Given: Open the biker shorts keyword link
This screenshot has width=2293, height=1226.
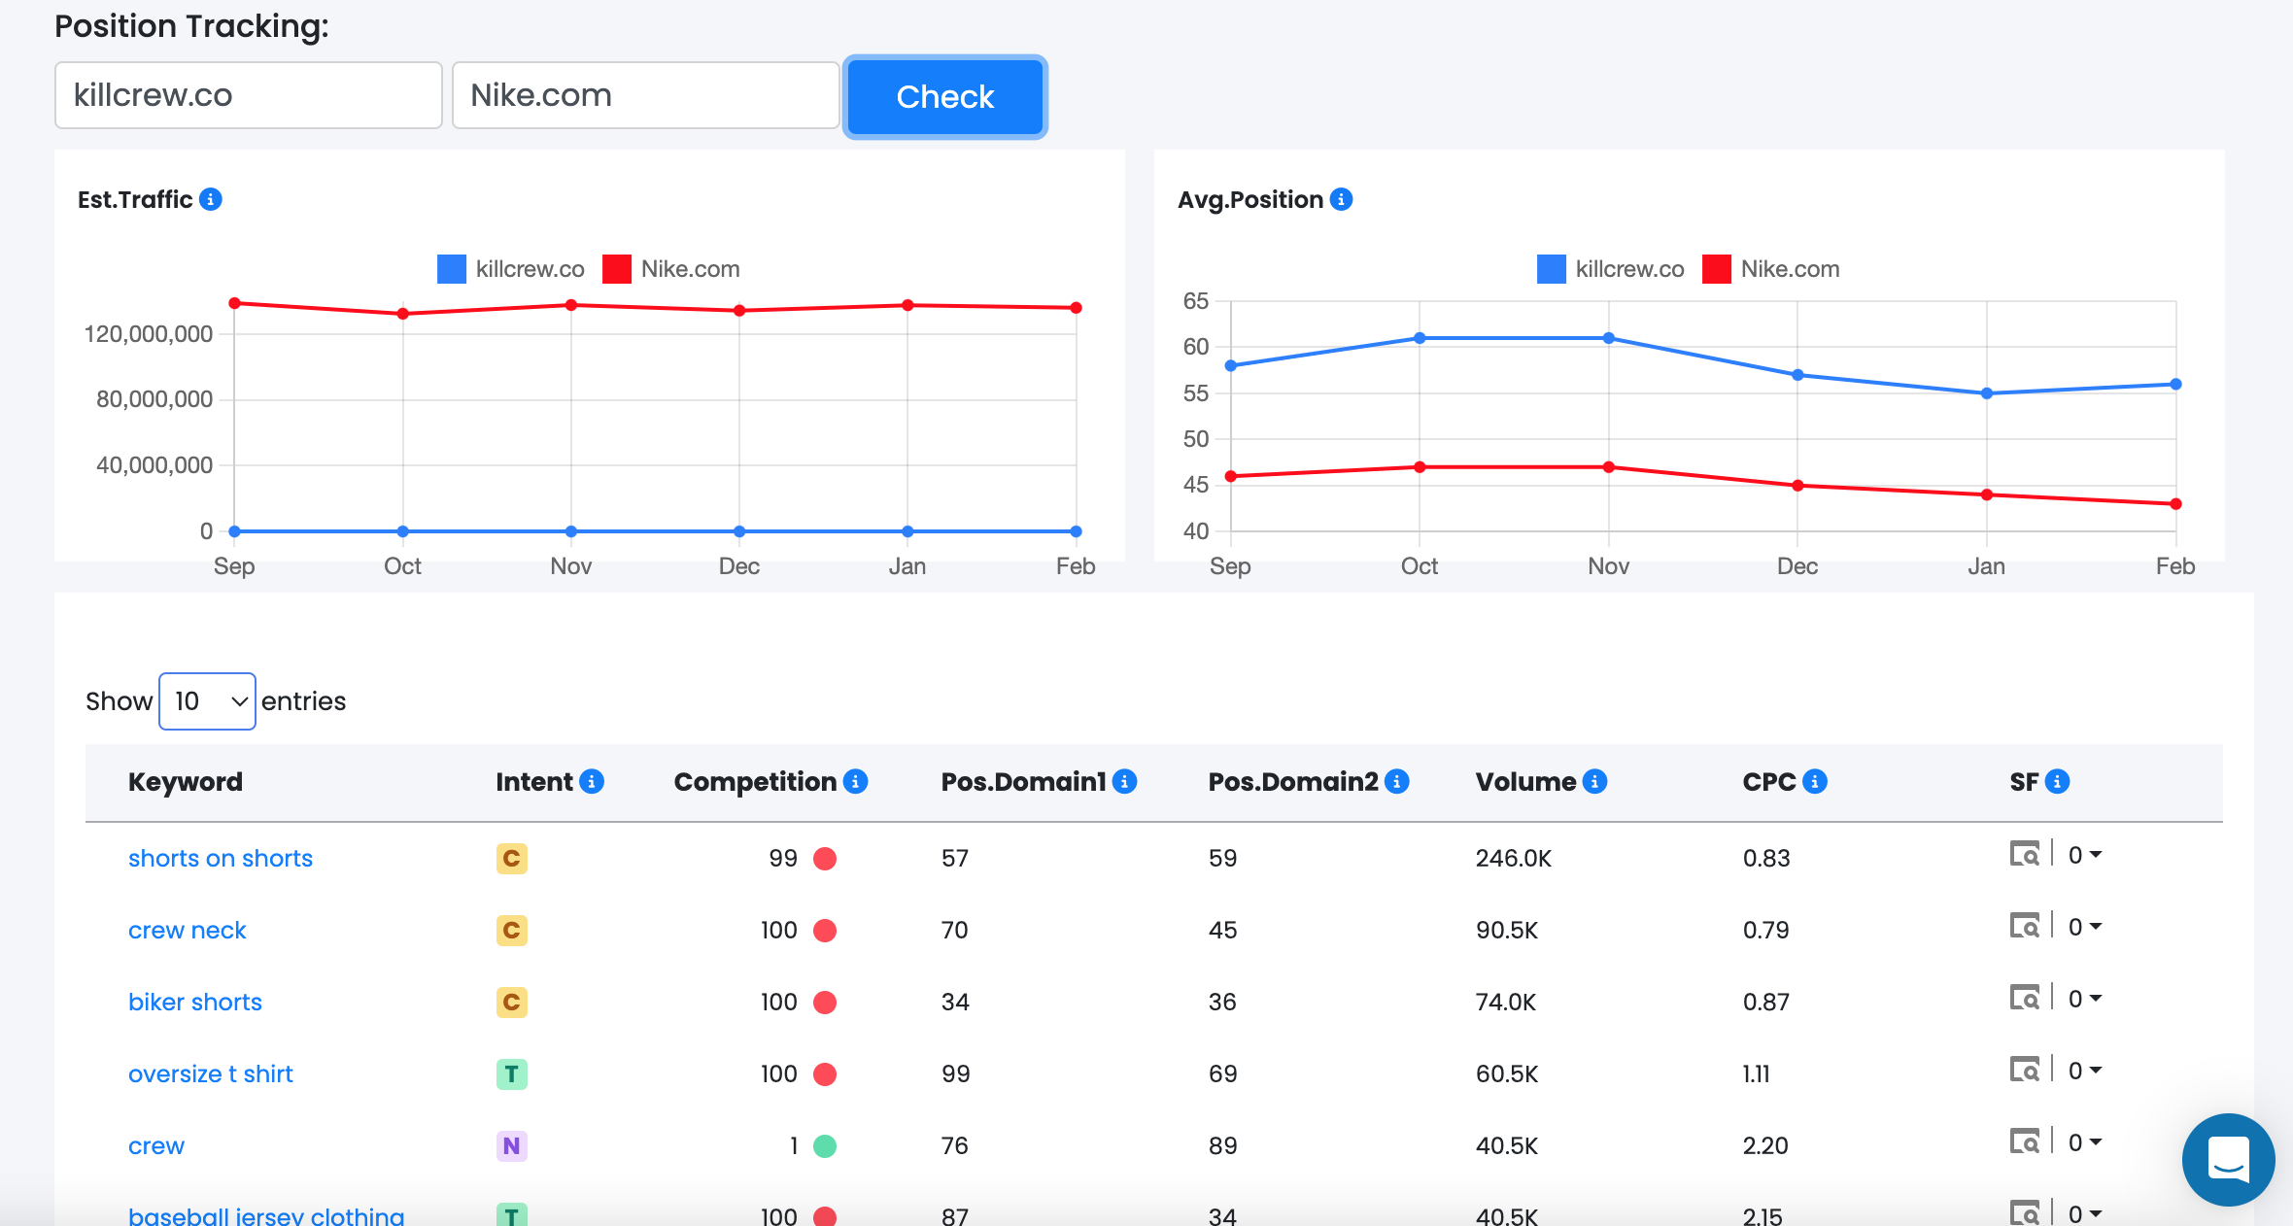Looking at the screenshot, I should coord(195,1002).
